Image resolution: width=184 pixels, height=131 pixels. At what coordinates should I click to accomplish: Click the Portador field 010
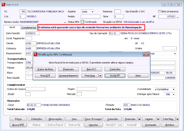[127, 105]
